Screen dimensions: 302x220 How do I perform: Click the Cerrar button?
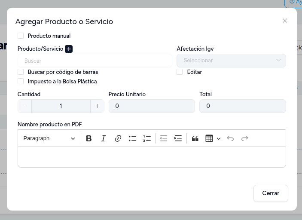point(271,193)
